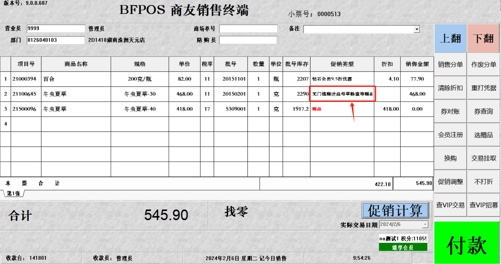
Task: Open 交易挂取 hold/retrieve transaction
Action: [483, 158]
